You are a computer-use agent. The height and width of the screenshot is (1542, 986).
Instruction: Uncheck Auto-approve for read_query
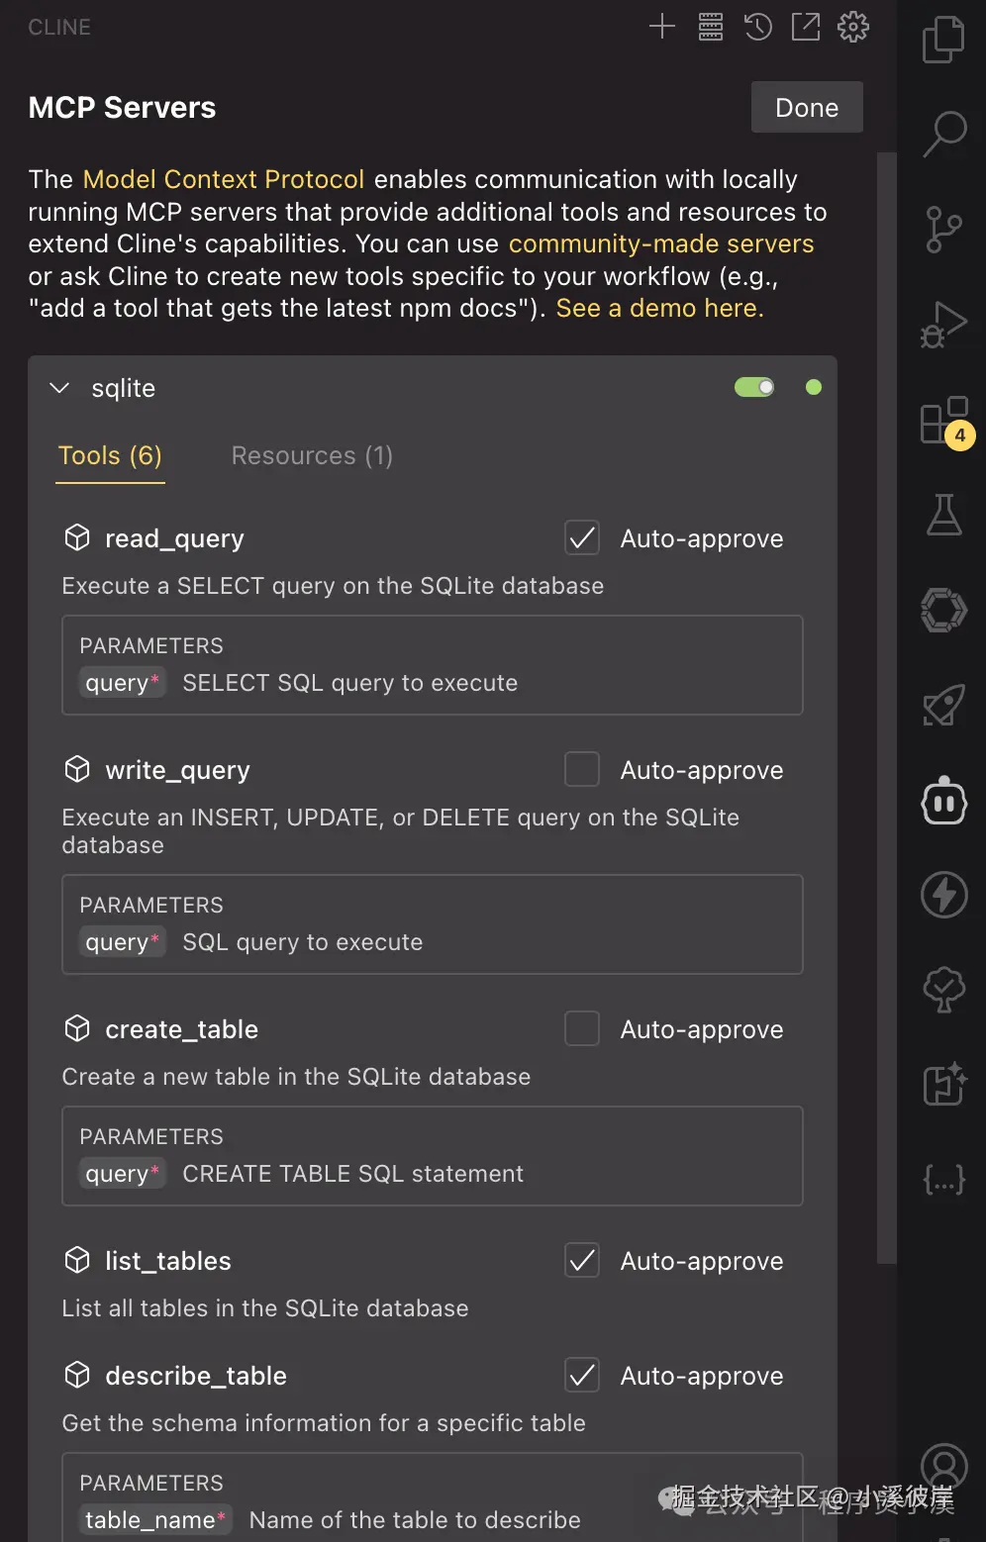[582, 538]
